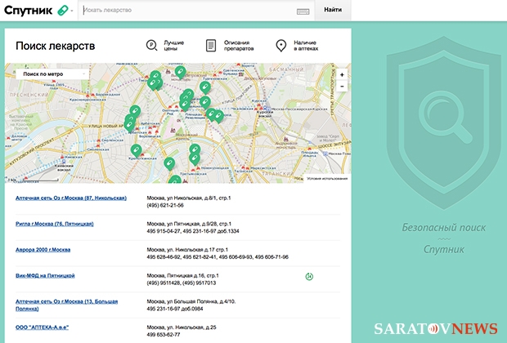Select the topmost green pharmacy marker on map
The width and height of the screenshot is (507, 343).
point(180,71)
